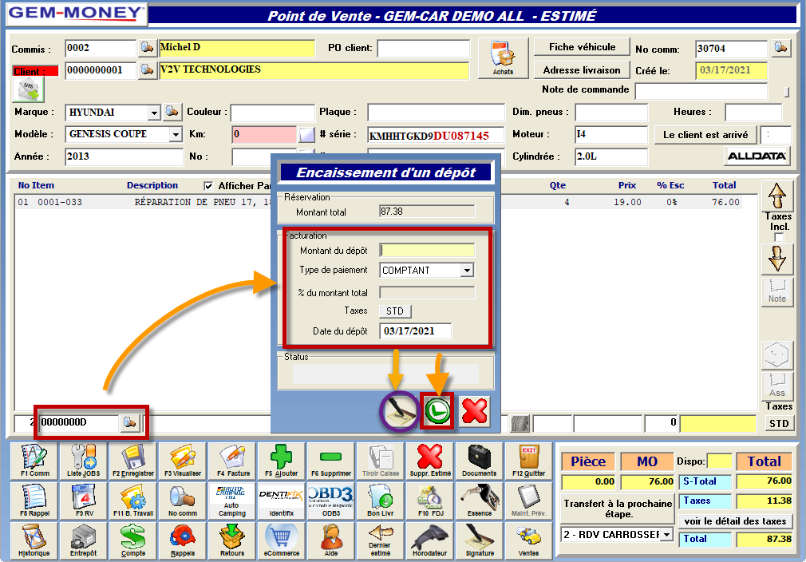Open the F8 Rappel icon
The height and width of the screenshot is (562, 806).
[x=34, y=501]
